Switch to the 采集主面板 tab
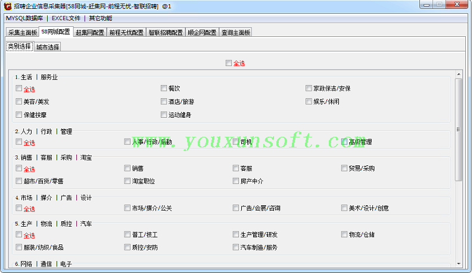 tap(23, 33)
